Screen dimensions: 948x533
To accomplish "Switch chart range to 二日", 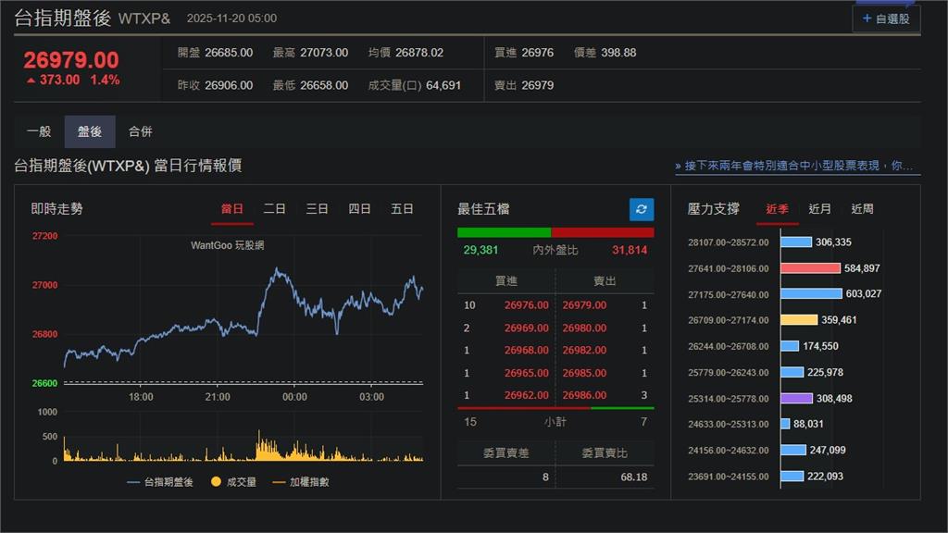I will coord(275,209).
